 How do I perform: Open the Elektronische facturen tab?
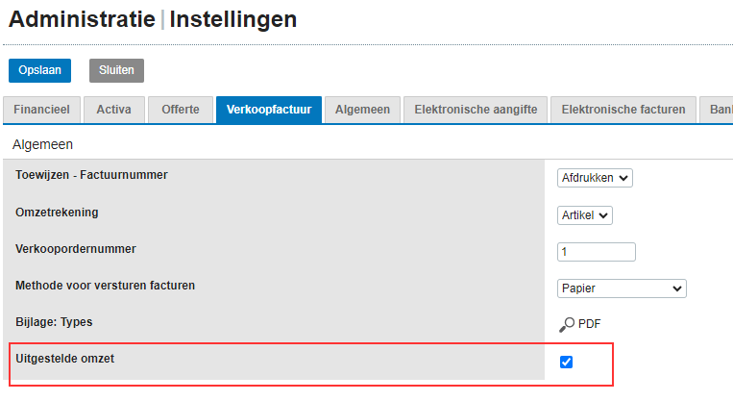(x=623, y=110)
